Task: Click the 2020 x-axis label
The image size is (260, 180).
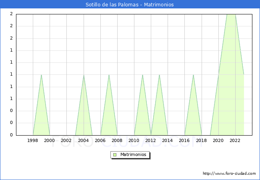Action: coord(218,140)
